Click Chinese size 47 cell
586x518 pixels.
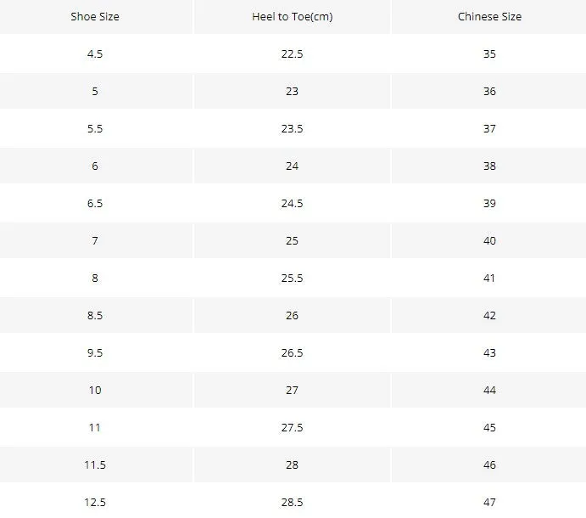click(489, 502)
